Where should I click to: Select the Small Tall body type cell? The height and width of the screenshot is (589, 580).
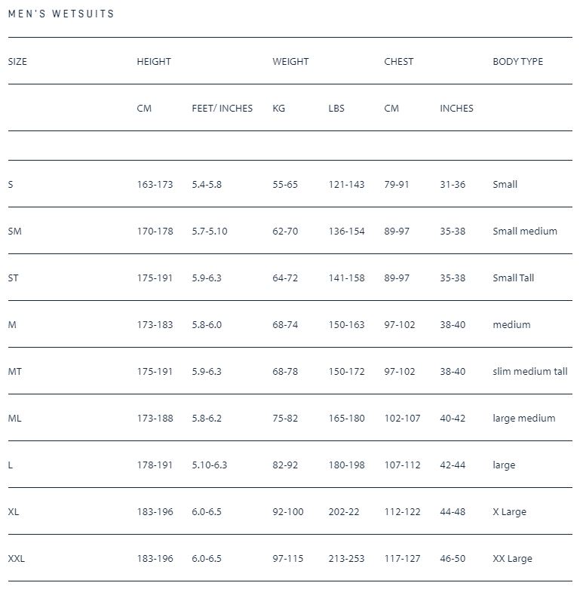[513, 278]
